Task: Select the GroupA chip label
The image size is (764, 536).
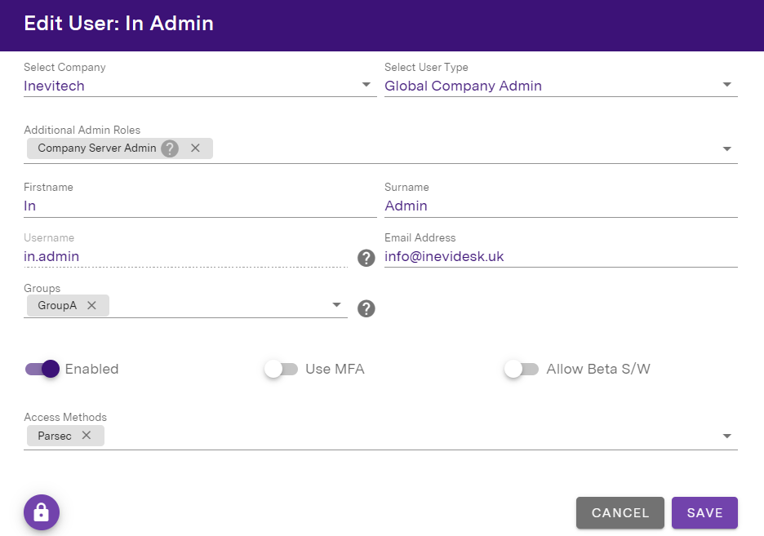Action: click(x=57, y=305)
